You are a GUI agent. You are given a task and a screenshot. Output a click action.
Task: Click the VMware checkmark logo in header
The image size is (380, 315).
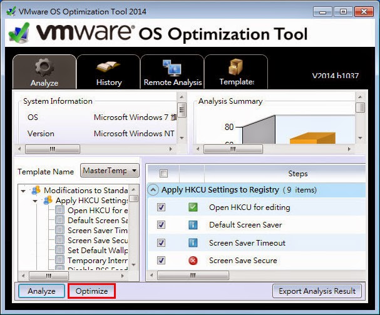[x=19, y=33]
